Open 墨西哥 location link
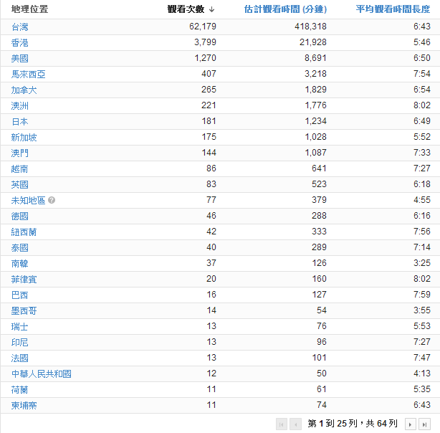 tap(24, 310)
